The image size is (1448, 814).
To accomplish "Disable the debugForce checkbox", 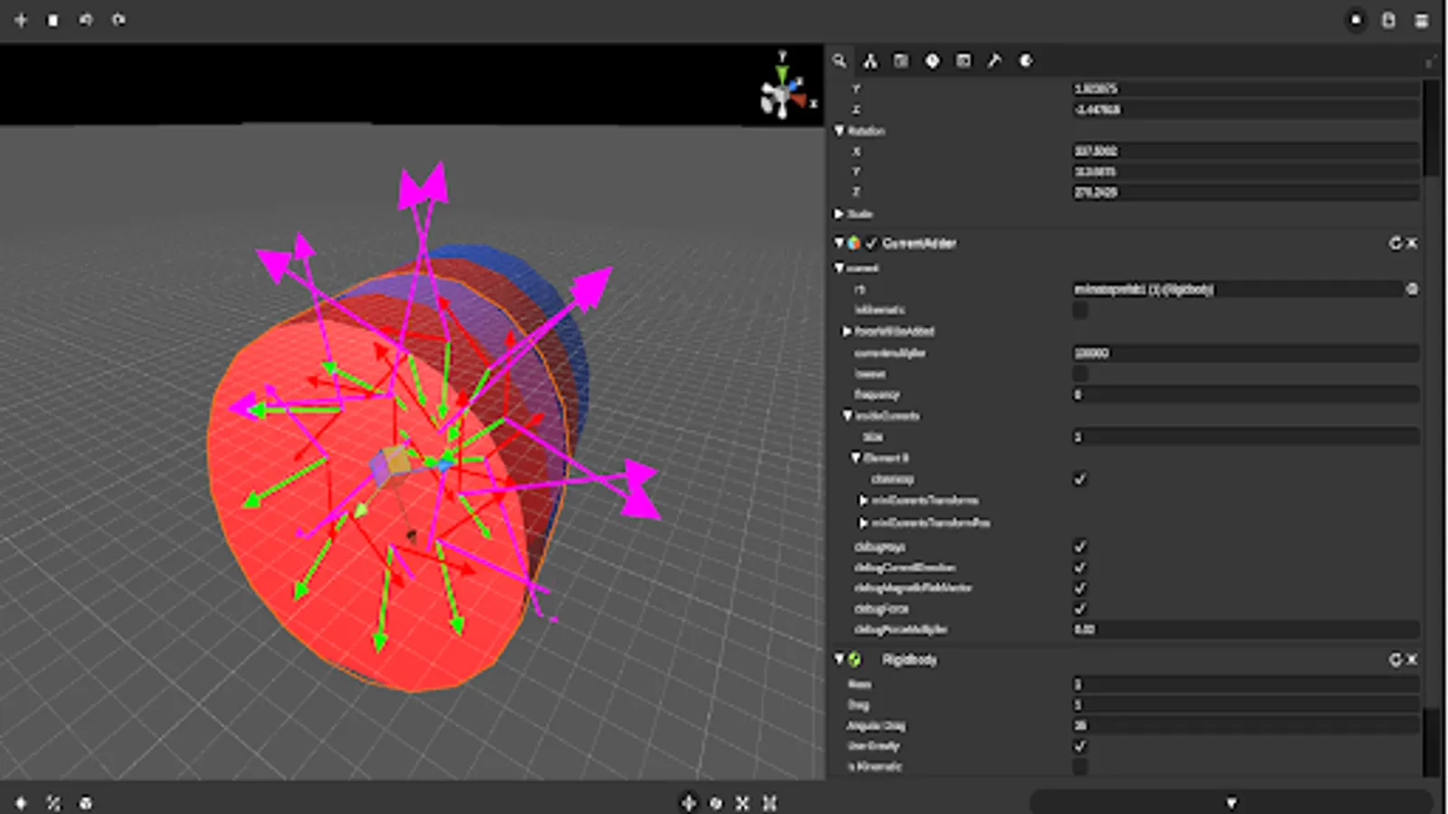I will tap(1080, 609).
